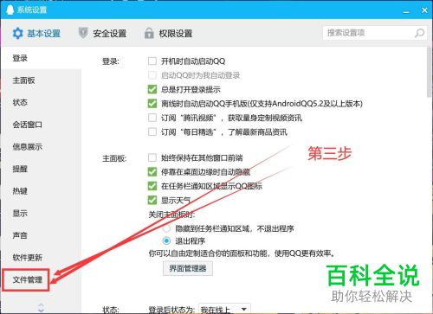433x314 pixels.
Task: Open 会话窗口 settings section
Action: click(41, 125)
